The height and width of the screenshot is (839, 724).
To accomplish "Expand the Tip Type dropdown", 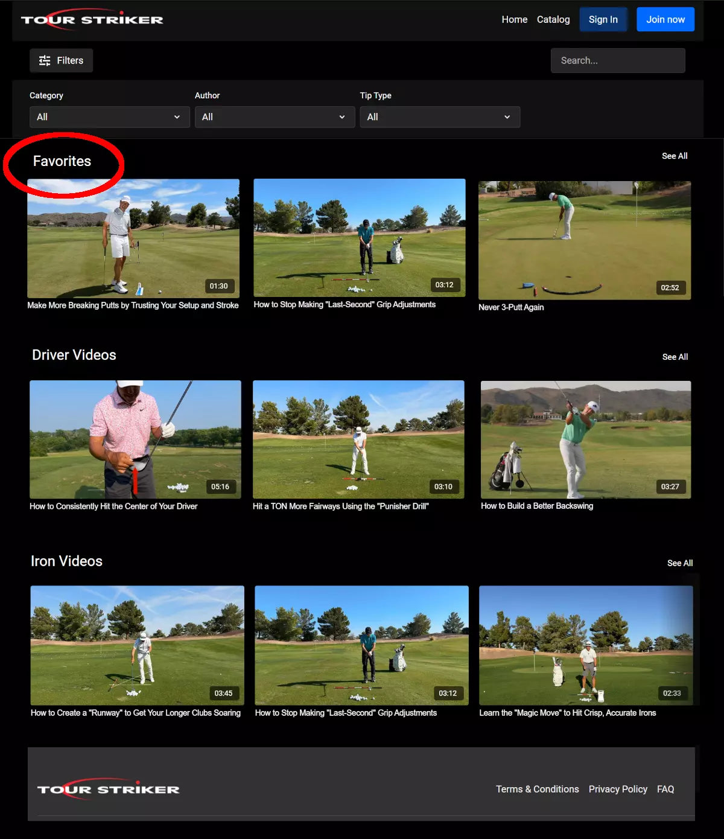I will pyautogui.click(x=440, y=117).
